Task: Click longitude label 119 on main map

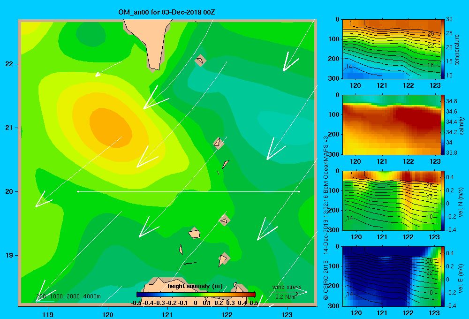Action: pyautogui.click(x=48, y=314)
